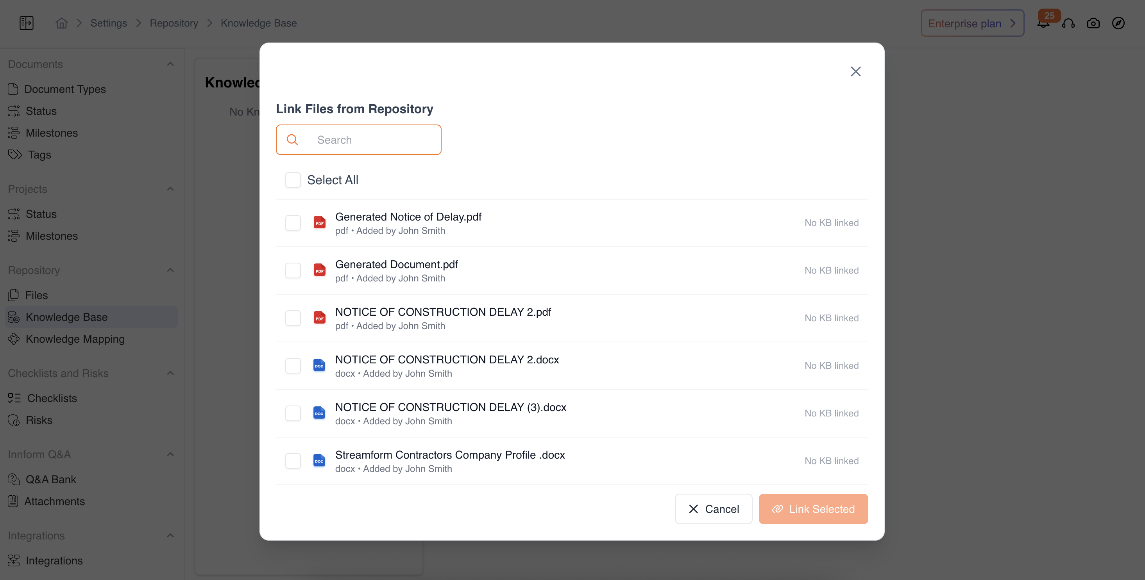
Task: Open the compass explore icon
Action: [1118, 23]
